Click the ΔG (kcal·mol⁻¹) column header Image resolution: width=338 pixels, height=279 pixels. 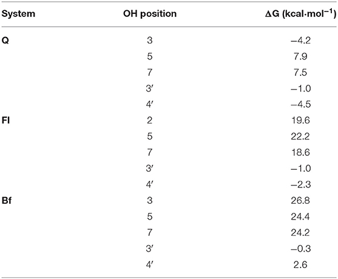pyautogui.click(x=301, y=14)
